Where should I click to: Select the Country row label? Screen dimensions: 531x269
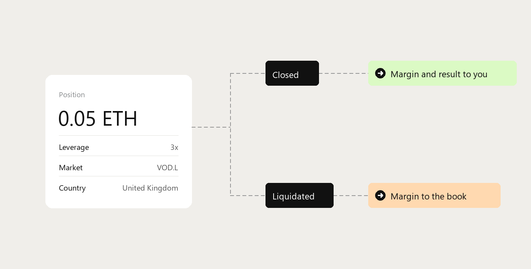(72, 188)
